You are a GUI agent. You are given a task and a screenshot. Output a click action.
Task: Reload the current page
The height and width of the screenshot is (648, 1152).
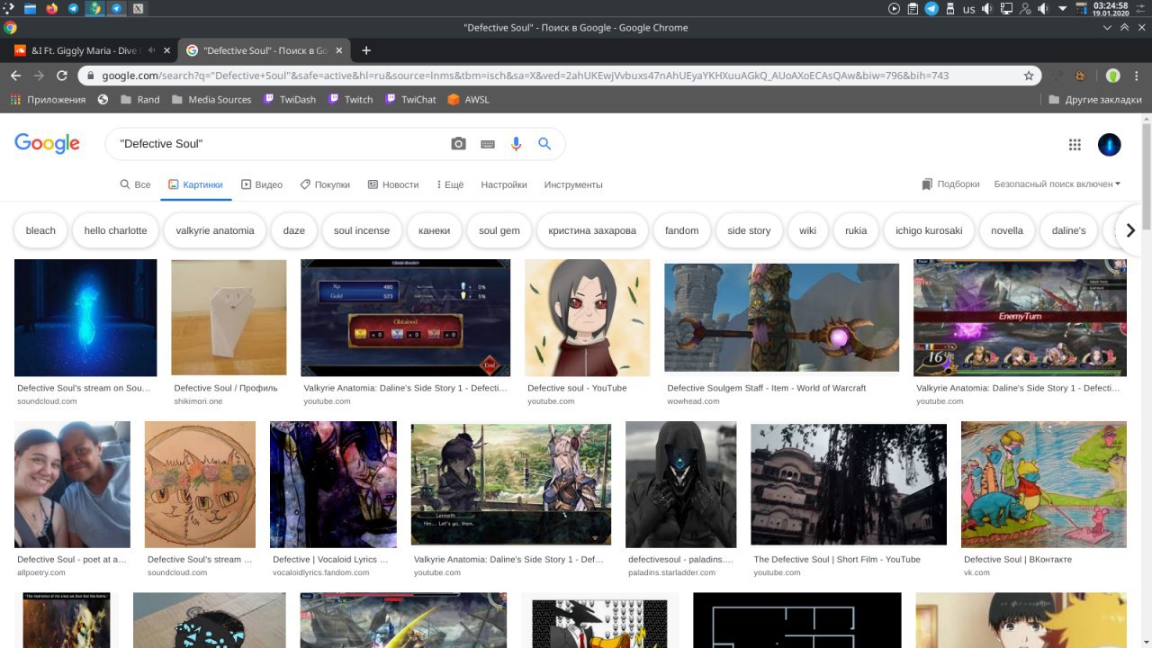pos(62,76)
